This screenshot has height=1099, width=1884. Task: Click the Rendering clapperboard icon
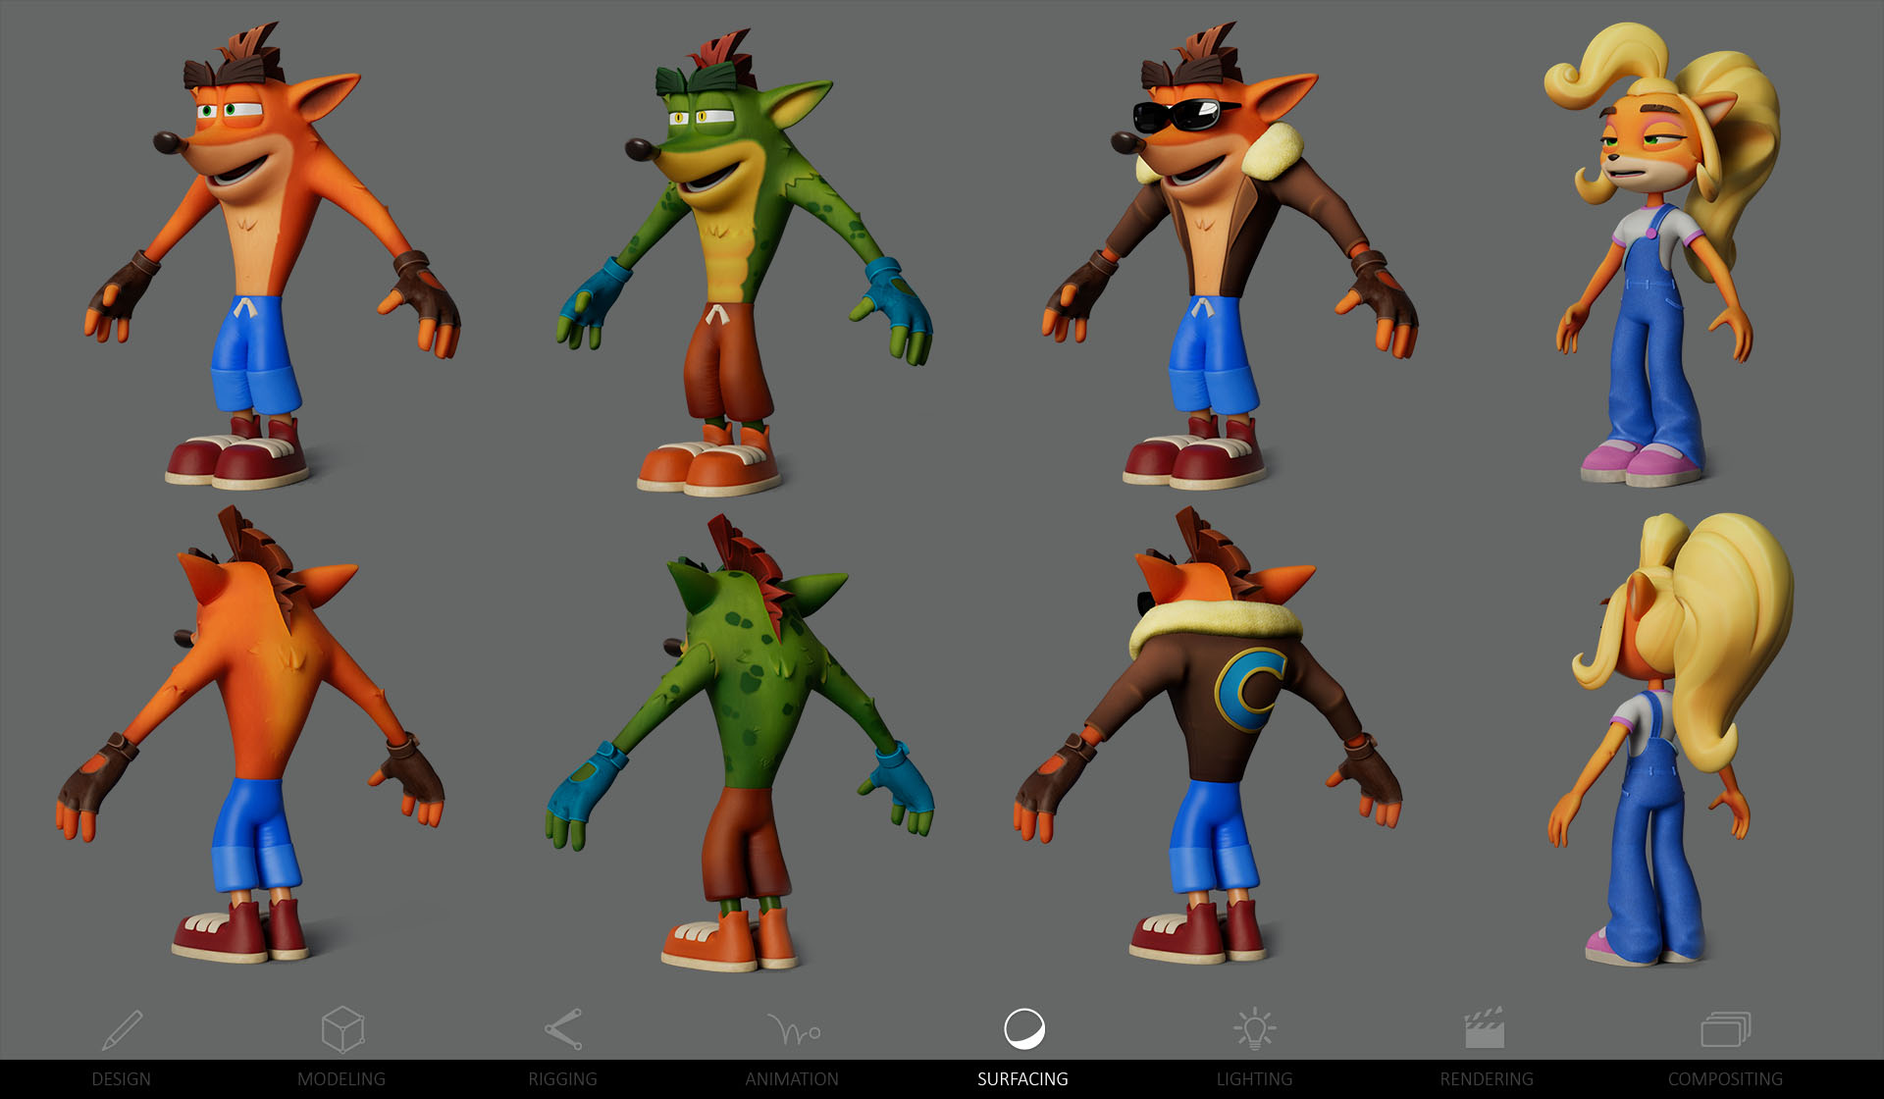1485,1028
